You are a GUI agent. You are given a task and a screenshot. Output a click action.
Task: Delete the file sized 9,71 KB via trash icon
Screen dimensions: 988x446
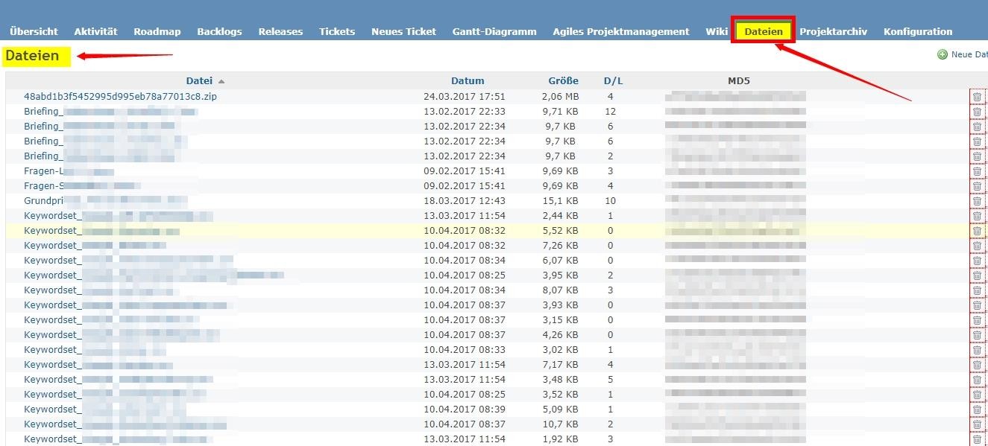pyautogui.click(x=977, y=112)
